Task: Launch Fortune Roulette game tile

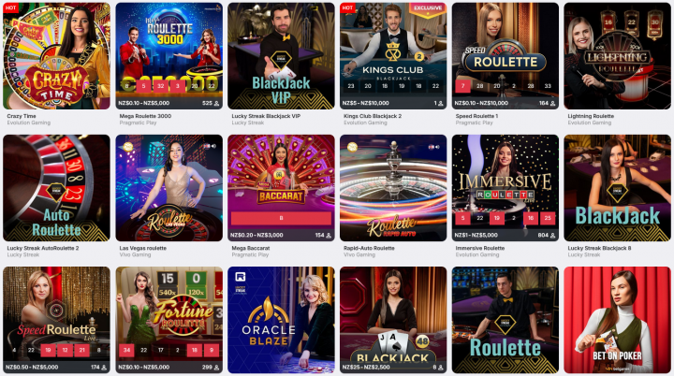Action: coord(168,320)
